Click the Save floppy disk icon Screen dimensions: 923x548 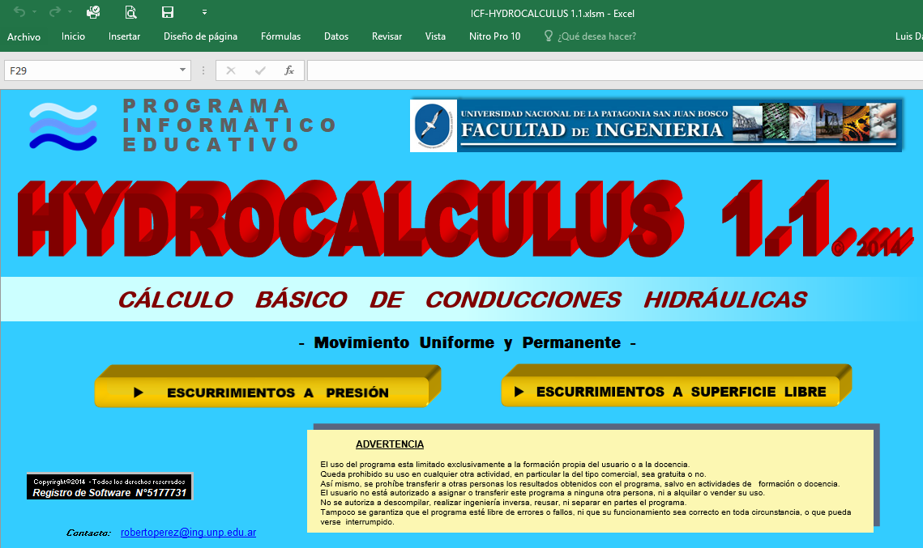point(168,12)
